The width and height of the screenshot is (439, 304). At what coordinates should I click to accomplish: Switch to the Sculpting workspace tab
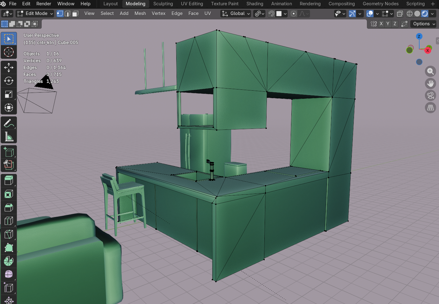[x=163, y=4]
